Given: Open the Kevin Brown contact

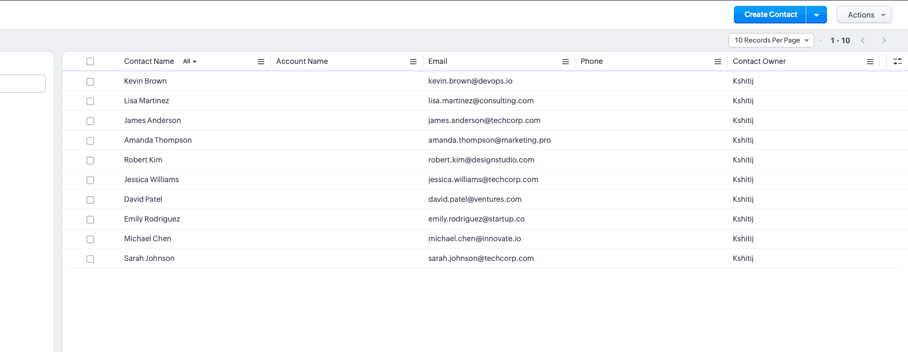Looking at the screenshot, I should coord(145,81).
